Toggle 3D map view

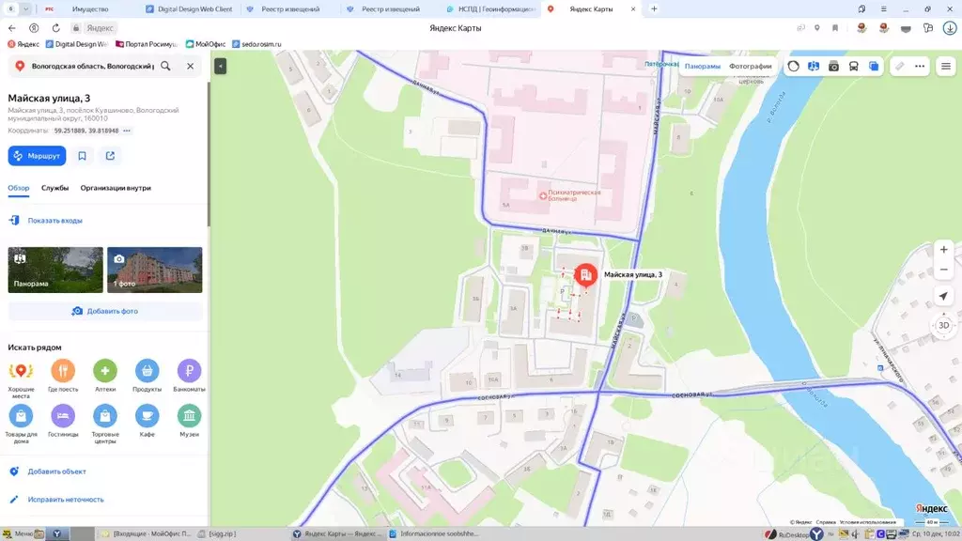943,325
